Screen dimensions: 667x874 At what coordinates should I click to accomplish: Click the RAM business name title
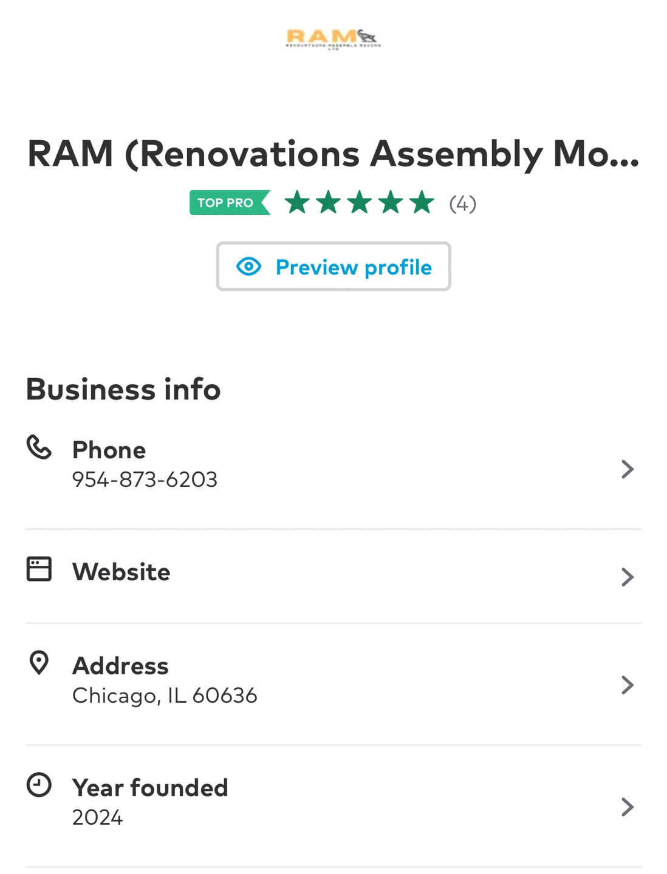click(333, 154)
